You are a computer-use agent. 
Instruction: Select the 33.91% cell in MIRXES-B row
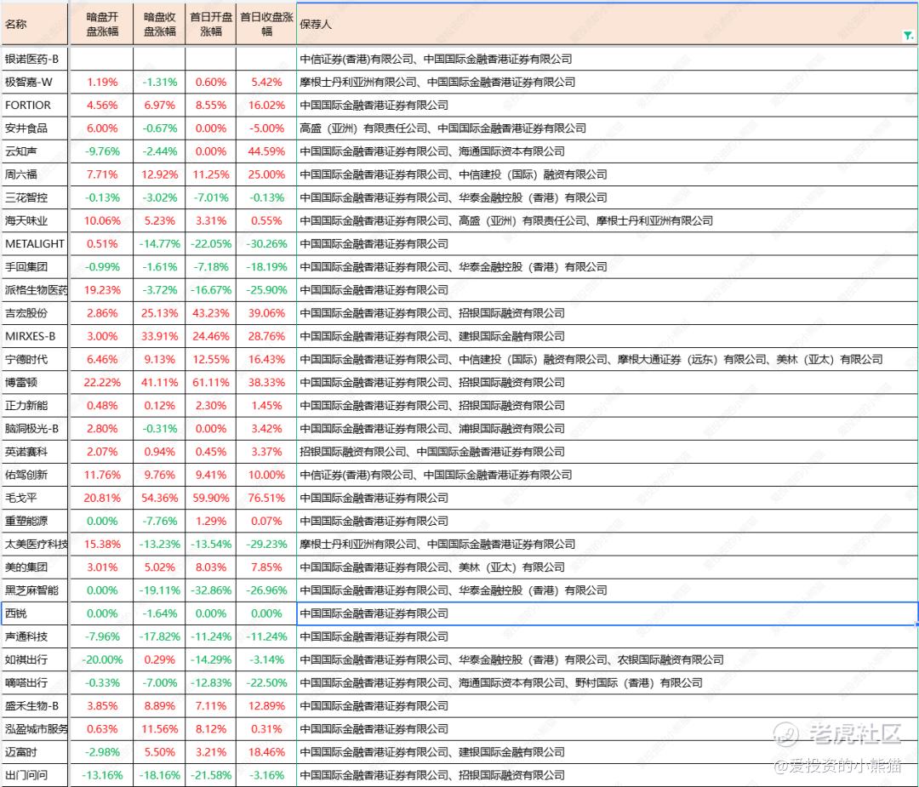[159, 336]
